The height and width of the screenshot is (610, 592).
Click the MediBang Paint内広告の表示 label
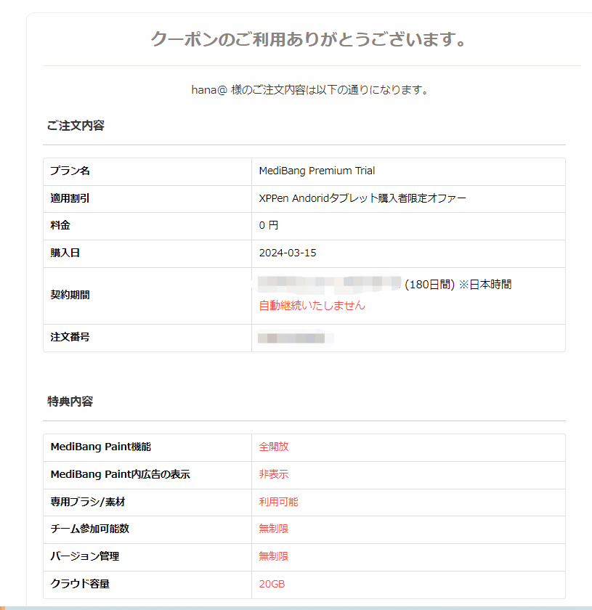click(x=121, y=474)
